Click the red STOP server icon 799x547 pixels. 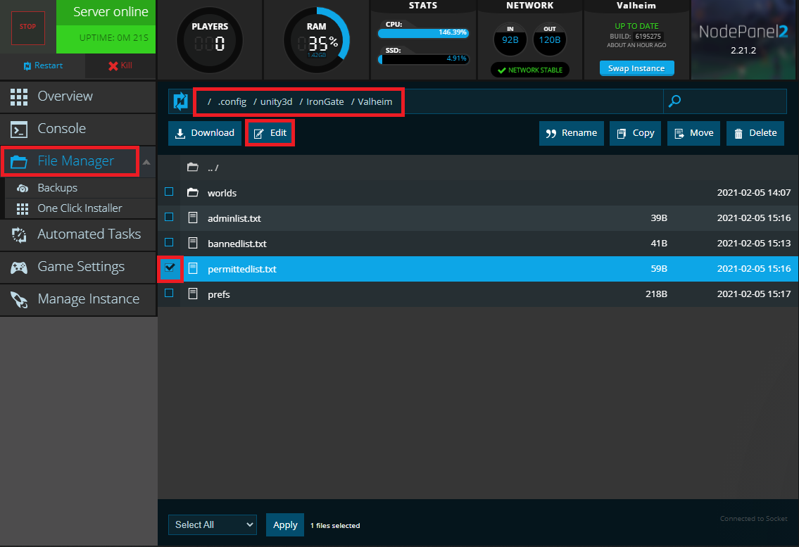pos(27,26)
